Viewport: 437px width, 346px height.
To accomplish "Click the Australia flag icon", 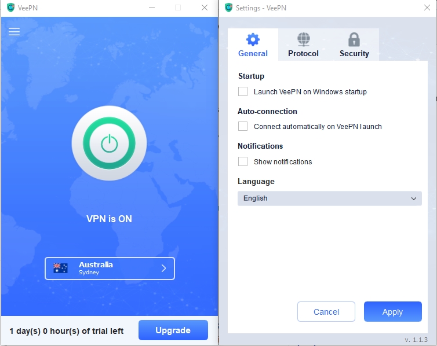I will point(60,268).
